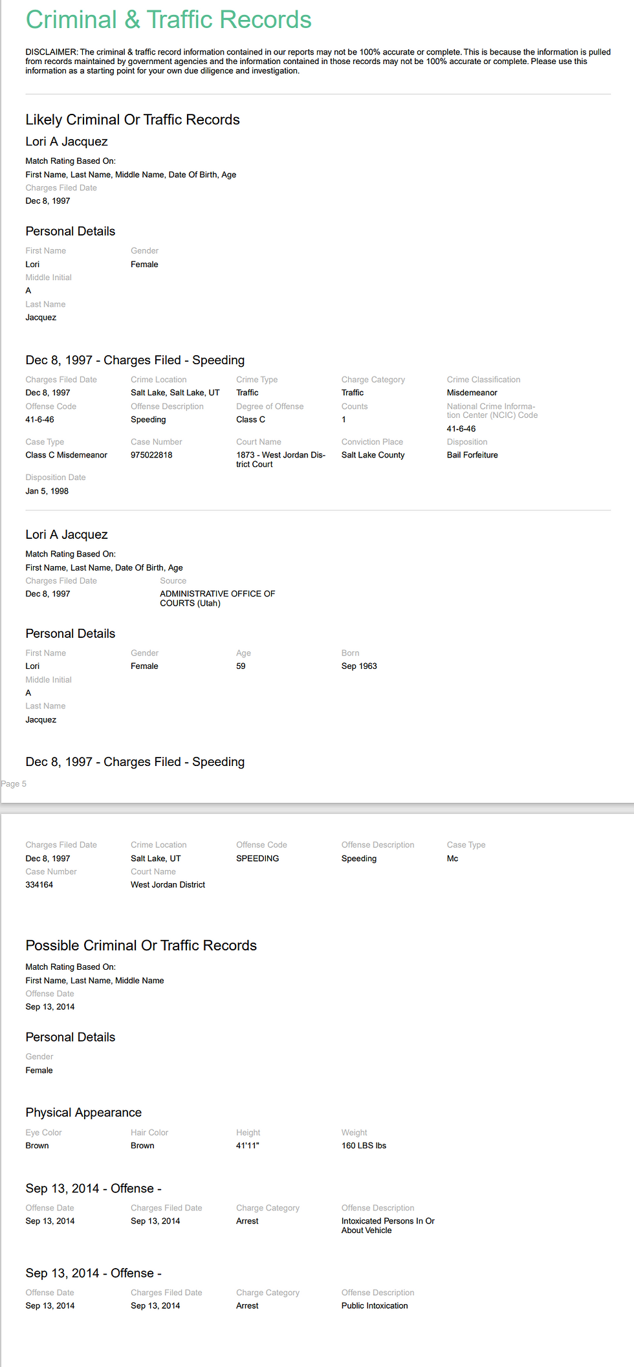Click the Born Sep 1963 value
The image size is (634, 1367).
[359, 666]
